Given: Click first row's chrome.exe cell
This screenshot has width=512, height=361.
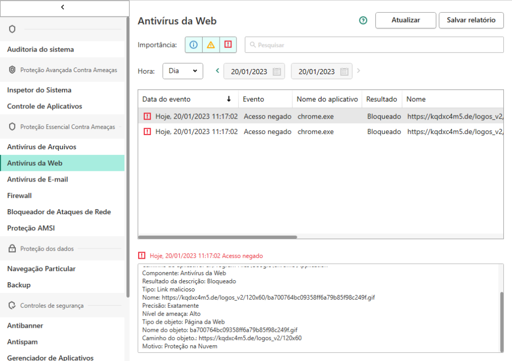Looking at the screenshot, I should coord(315,117).
